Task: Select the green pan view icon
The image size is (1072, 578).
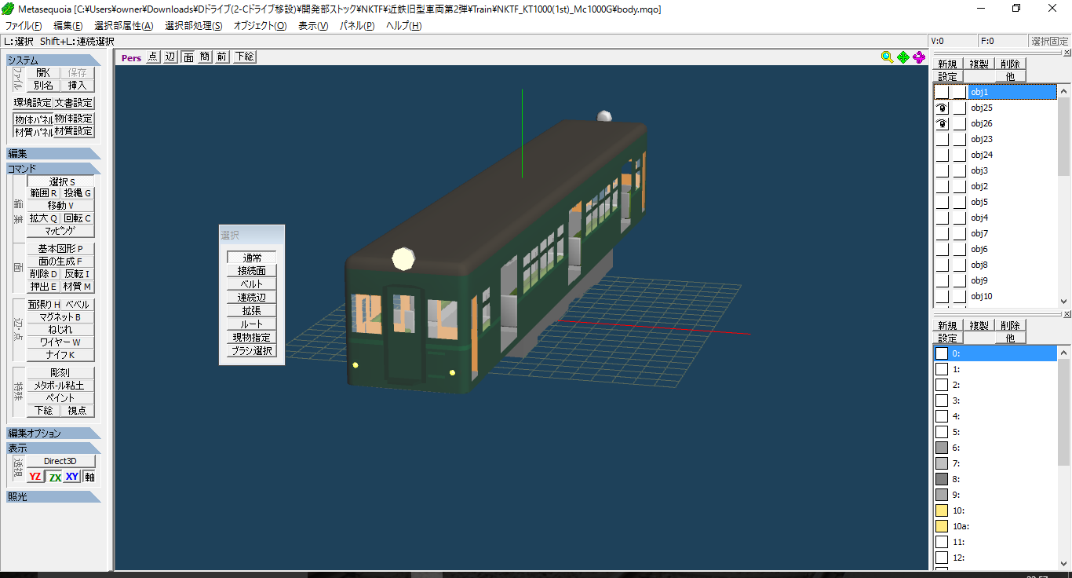Action: click(902, 57)
